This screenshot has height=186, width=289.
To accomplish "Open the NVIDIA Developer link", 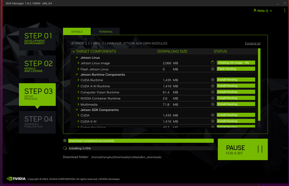I will [110, 179].
